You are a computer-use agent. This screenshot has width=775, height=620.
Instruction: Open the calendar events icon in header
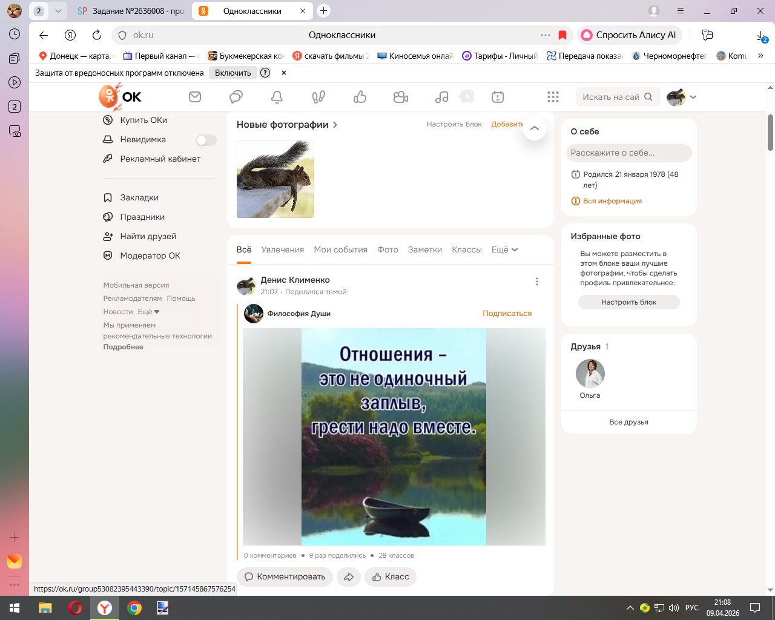tap(498, 97)
